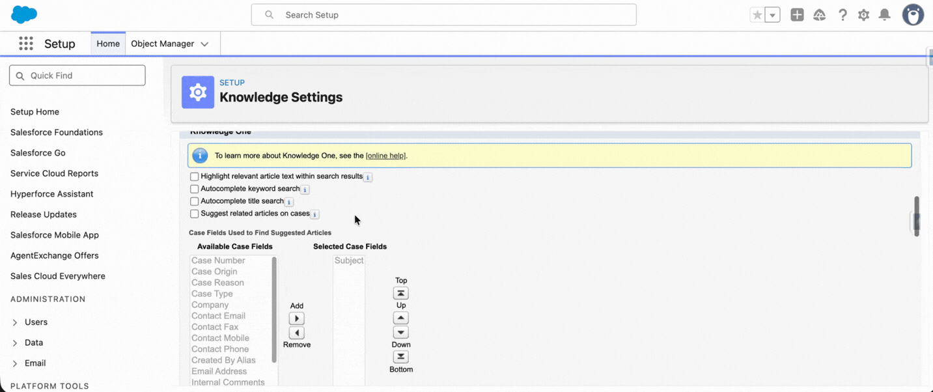Select Contact Email in available fields
The width and height of the screenshot is (933, 392).
click(218, 316)
